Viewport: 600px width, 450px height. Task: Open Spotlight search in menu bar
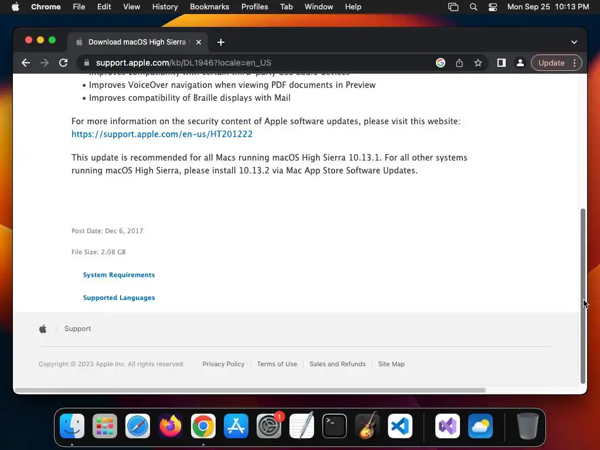[473, 7]
